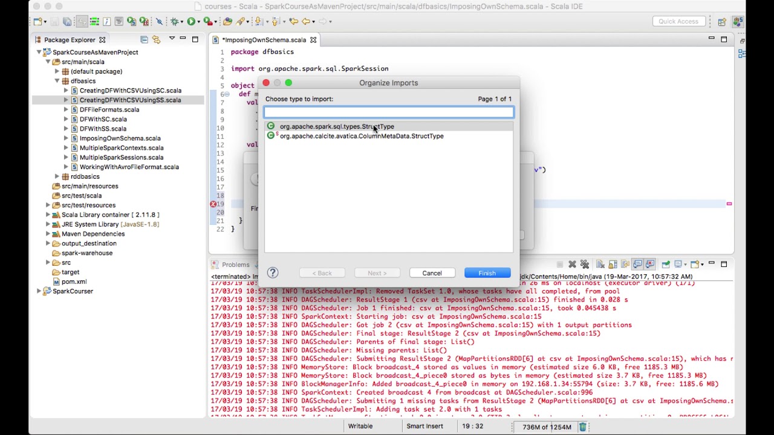Screen dimensions: 774x435
Task: Open the New wizard dropdown arrow
Action: pyautogui.click(x=45, y=22)
